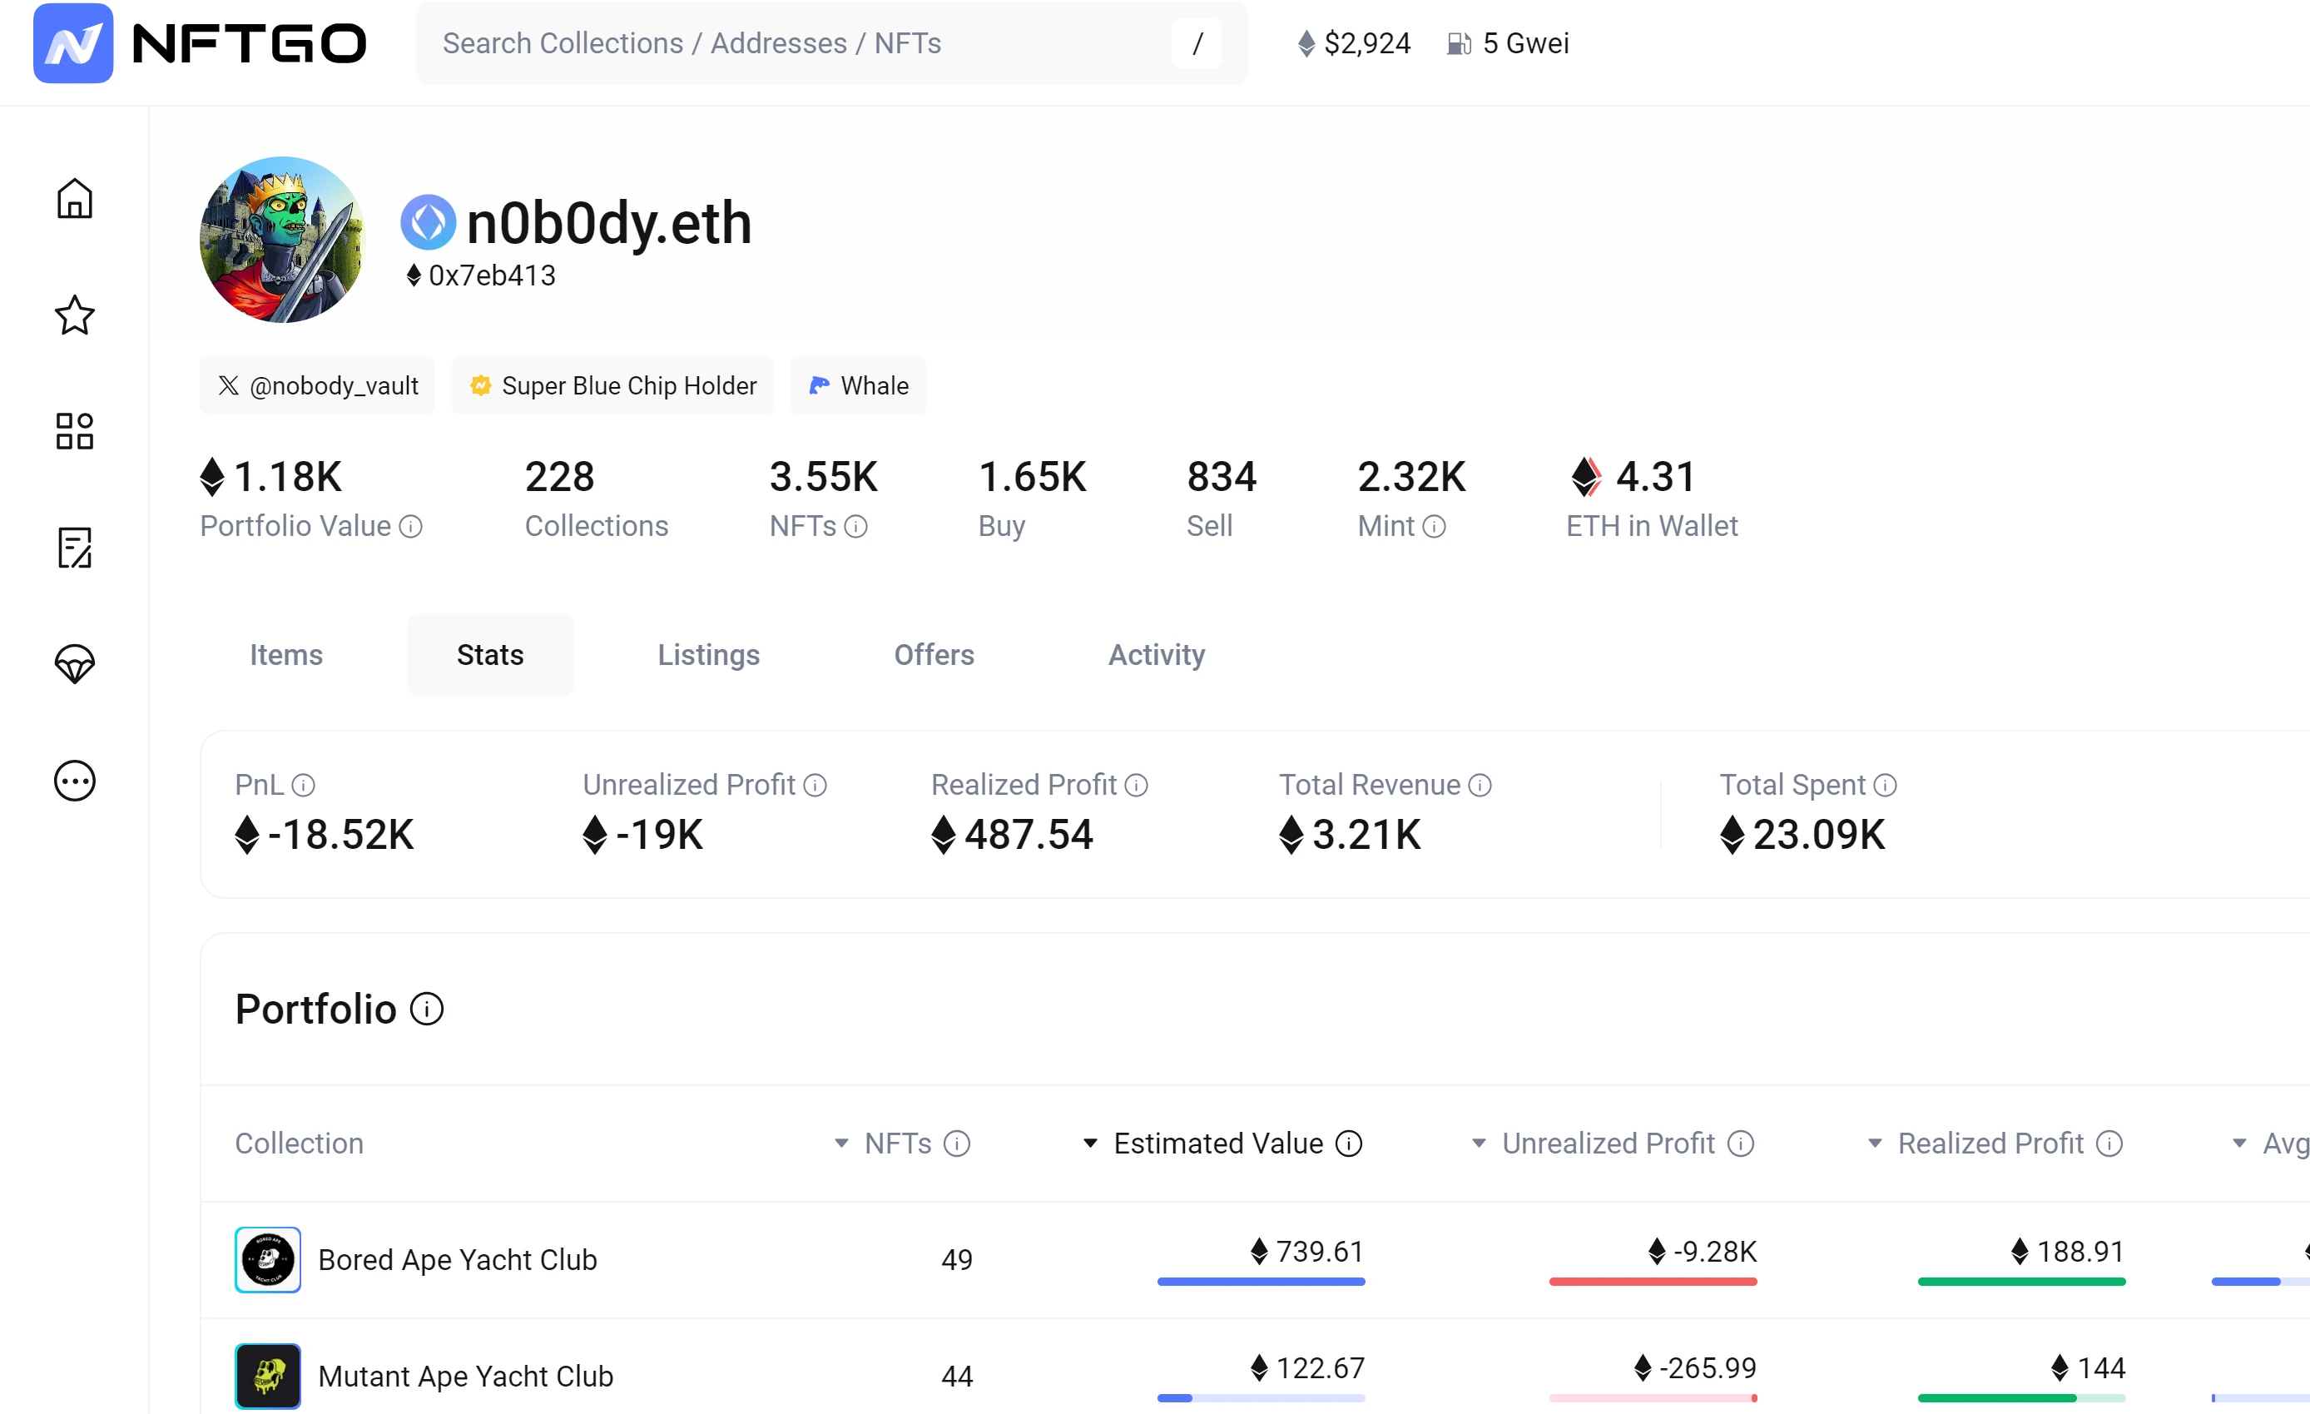Screen dimensions: 2310x1414
Task: Click the Home icon in sidebar
Action: [x=74, y=198]
